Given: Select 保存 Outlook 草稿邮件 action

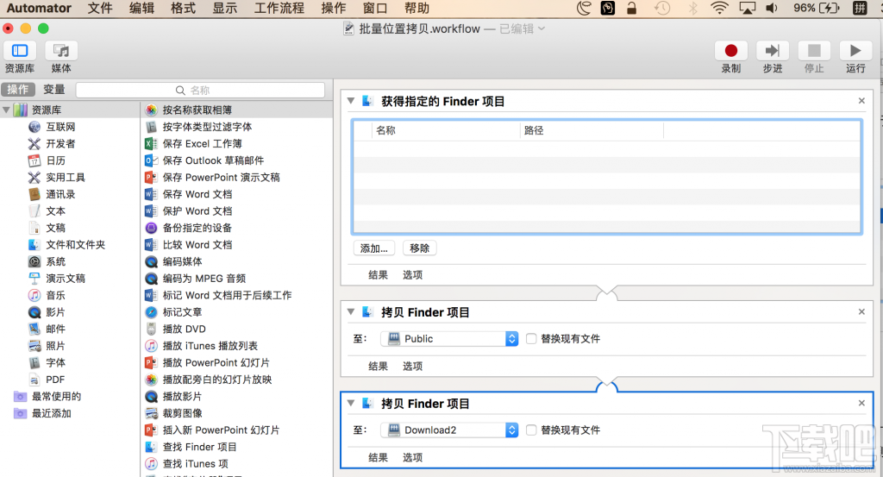Looking at the screenshot, I should tap(213, 160).
